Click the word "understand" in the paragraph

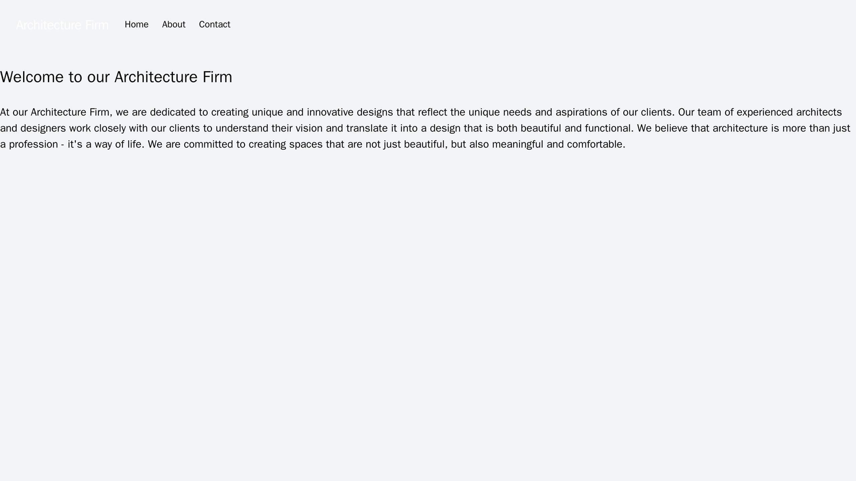point(243,128)
